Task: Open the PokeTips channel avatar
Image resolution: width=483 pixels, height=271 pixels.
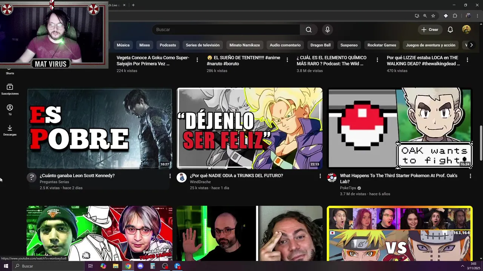Action: pos(332,177)
